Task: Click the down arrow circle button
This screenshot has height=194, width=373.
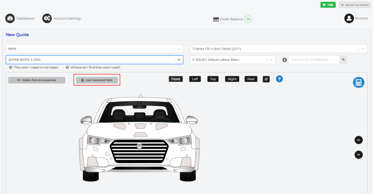Action: coord(358,155)
